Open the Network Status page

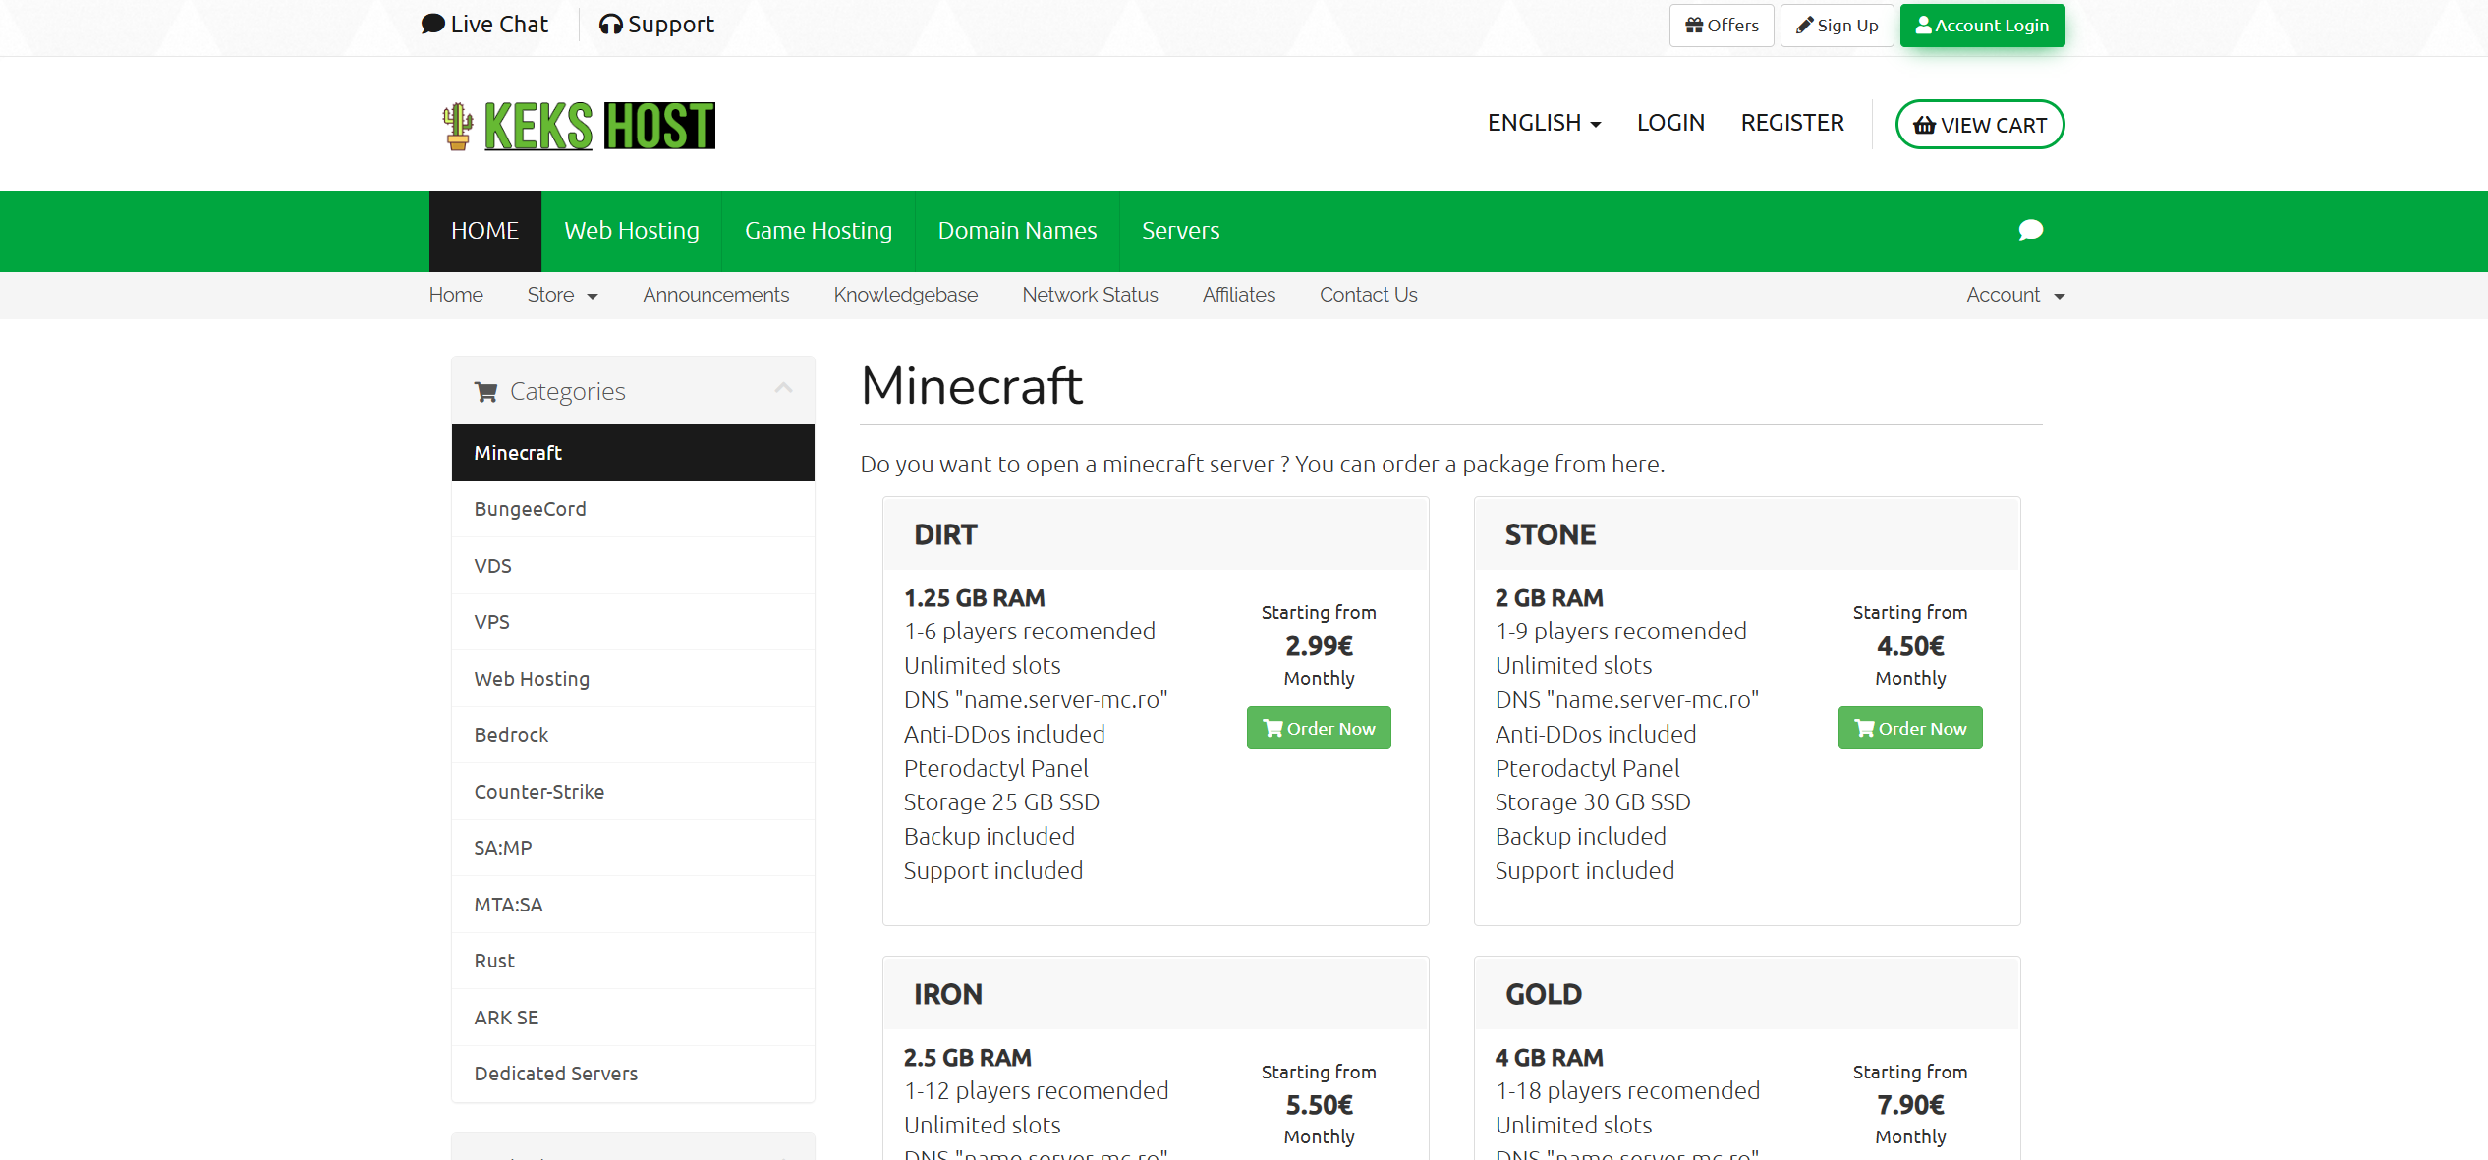click(1090, 295)
